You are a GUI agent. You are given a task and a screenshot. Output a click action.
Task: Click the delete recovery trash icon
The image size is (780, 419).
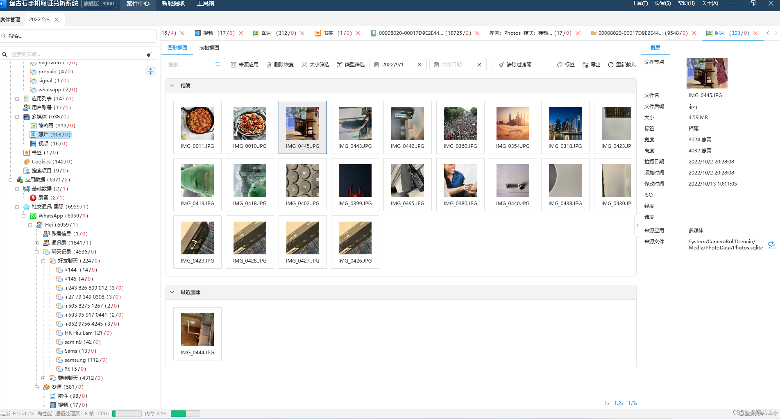pyautogui.click(x=269, y=65)
